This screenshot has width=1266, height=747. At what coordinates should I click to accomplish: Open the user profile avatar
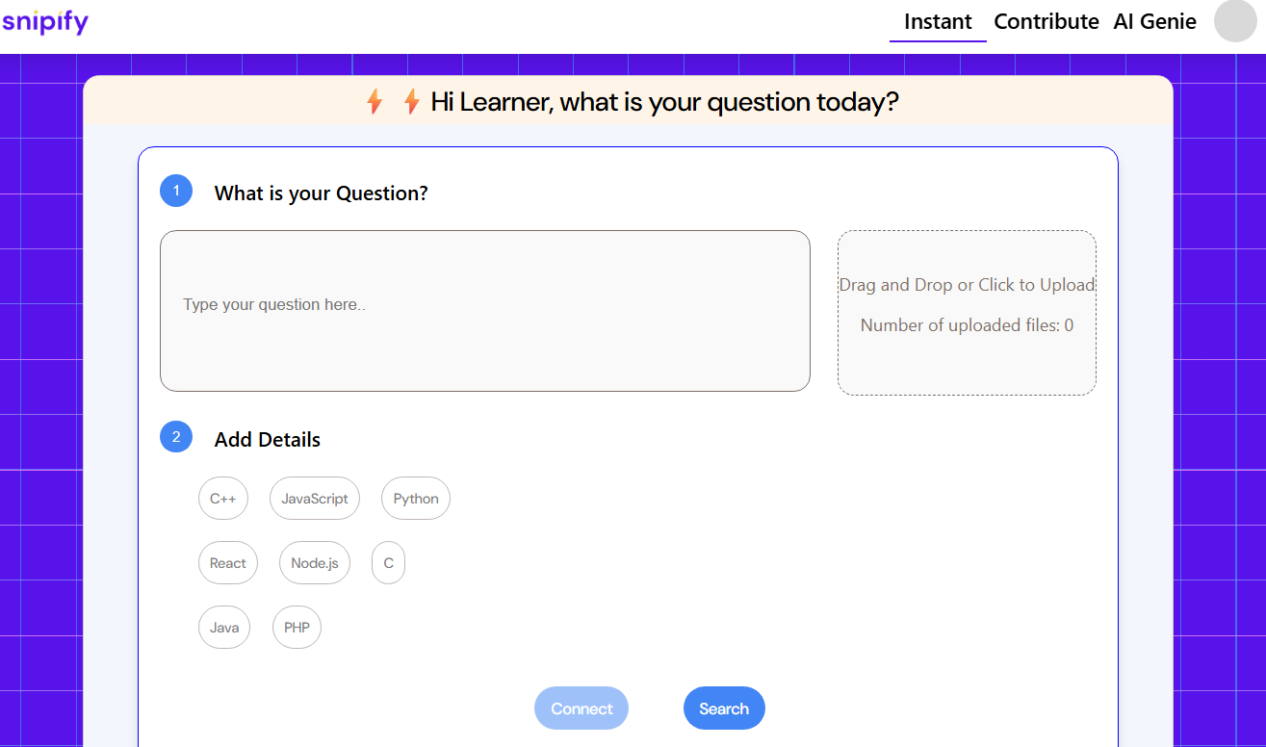(x=1235, y=21)
